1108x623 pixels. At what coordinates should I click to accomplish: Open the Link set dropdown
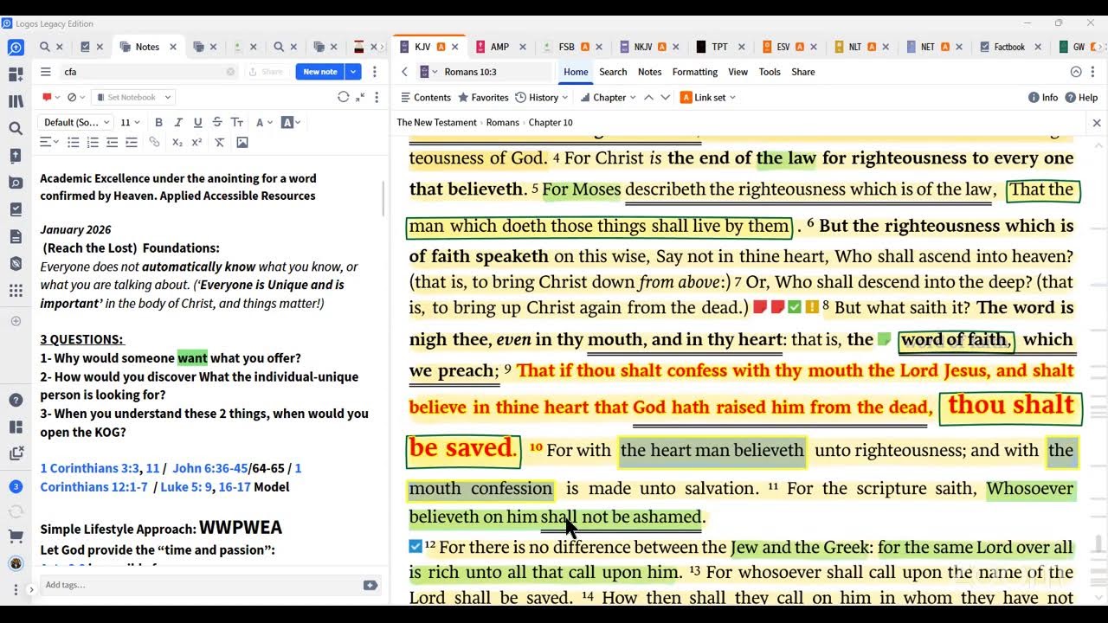click(708, 97)
